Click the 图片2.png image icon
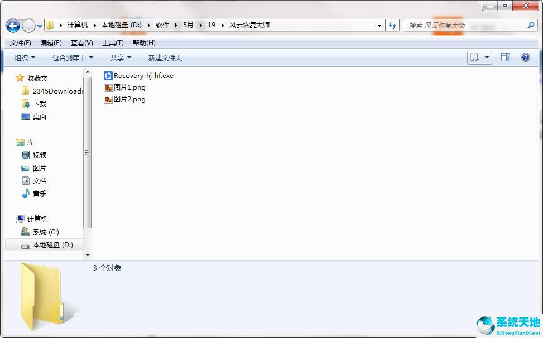This screenshot has width=543, height=338. [x=108, y=100]
